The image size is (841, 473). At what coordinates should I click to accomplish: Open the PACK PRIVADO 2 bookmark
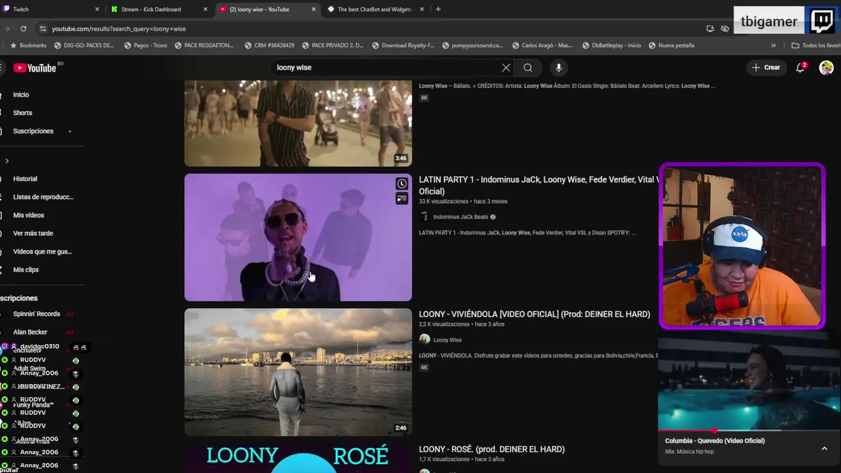tap(333, 45)
